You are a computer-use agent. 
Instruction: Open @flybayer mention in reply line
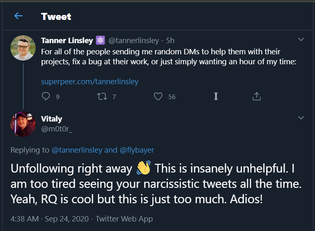coord(137,150)
